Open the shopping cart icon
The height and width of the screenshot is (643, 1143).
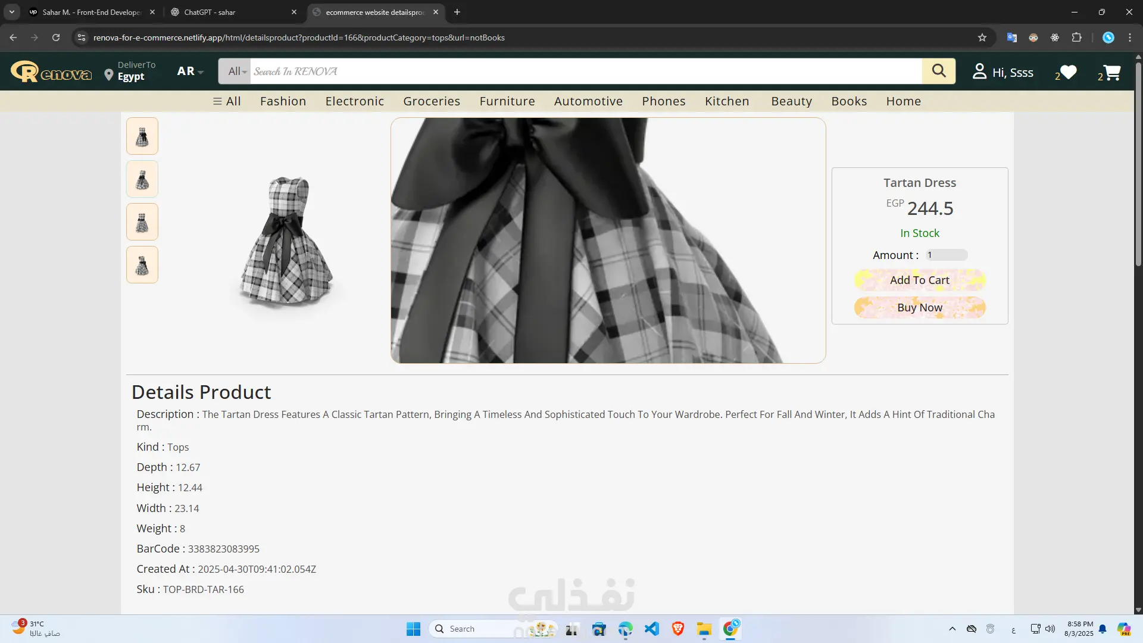(x=1111, y=72)
